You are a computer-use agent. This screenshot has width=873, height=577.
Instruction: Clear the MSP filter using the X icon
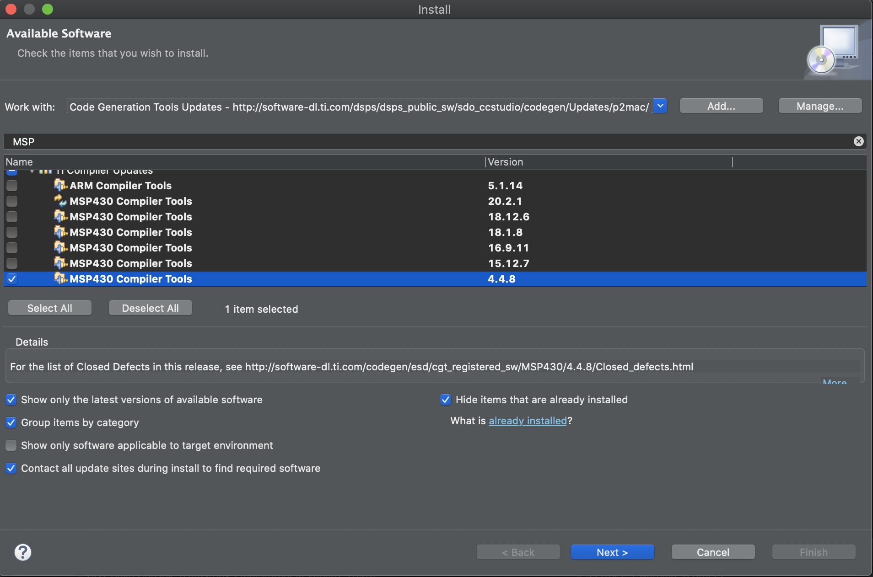(859, 141)
